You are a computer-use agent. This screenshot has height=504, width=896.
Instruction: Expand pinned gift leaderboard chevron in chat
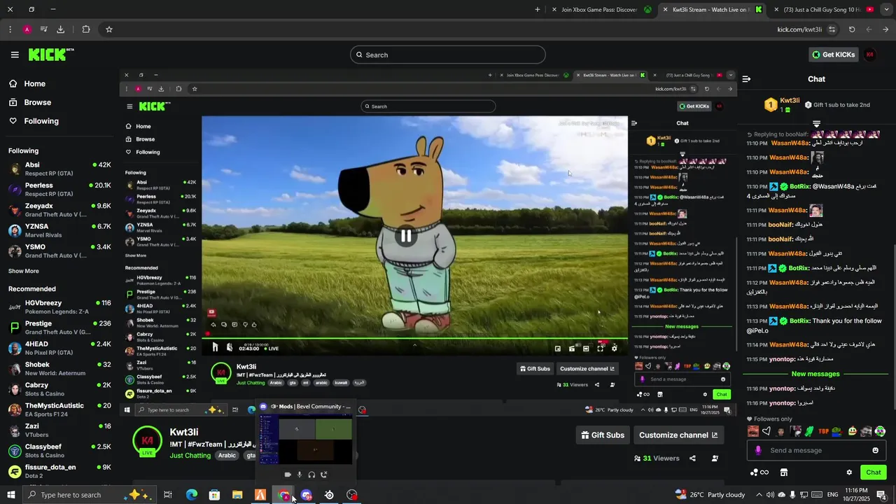click(x=816, y=124)
